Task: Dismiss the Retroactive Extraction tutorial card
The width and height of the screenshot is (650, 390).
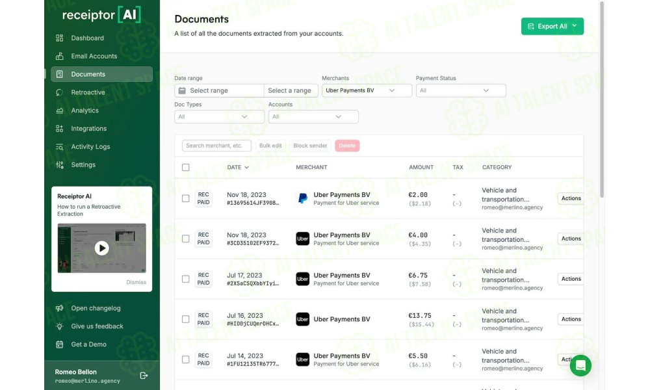Action: 136,282
